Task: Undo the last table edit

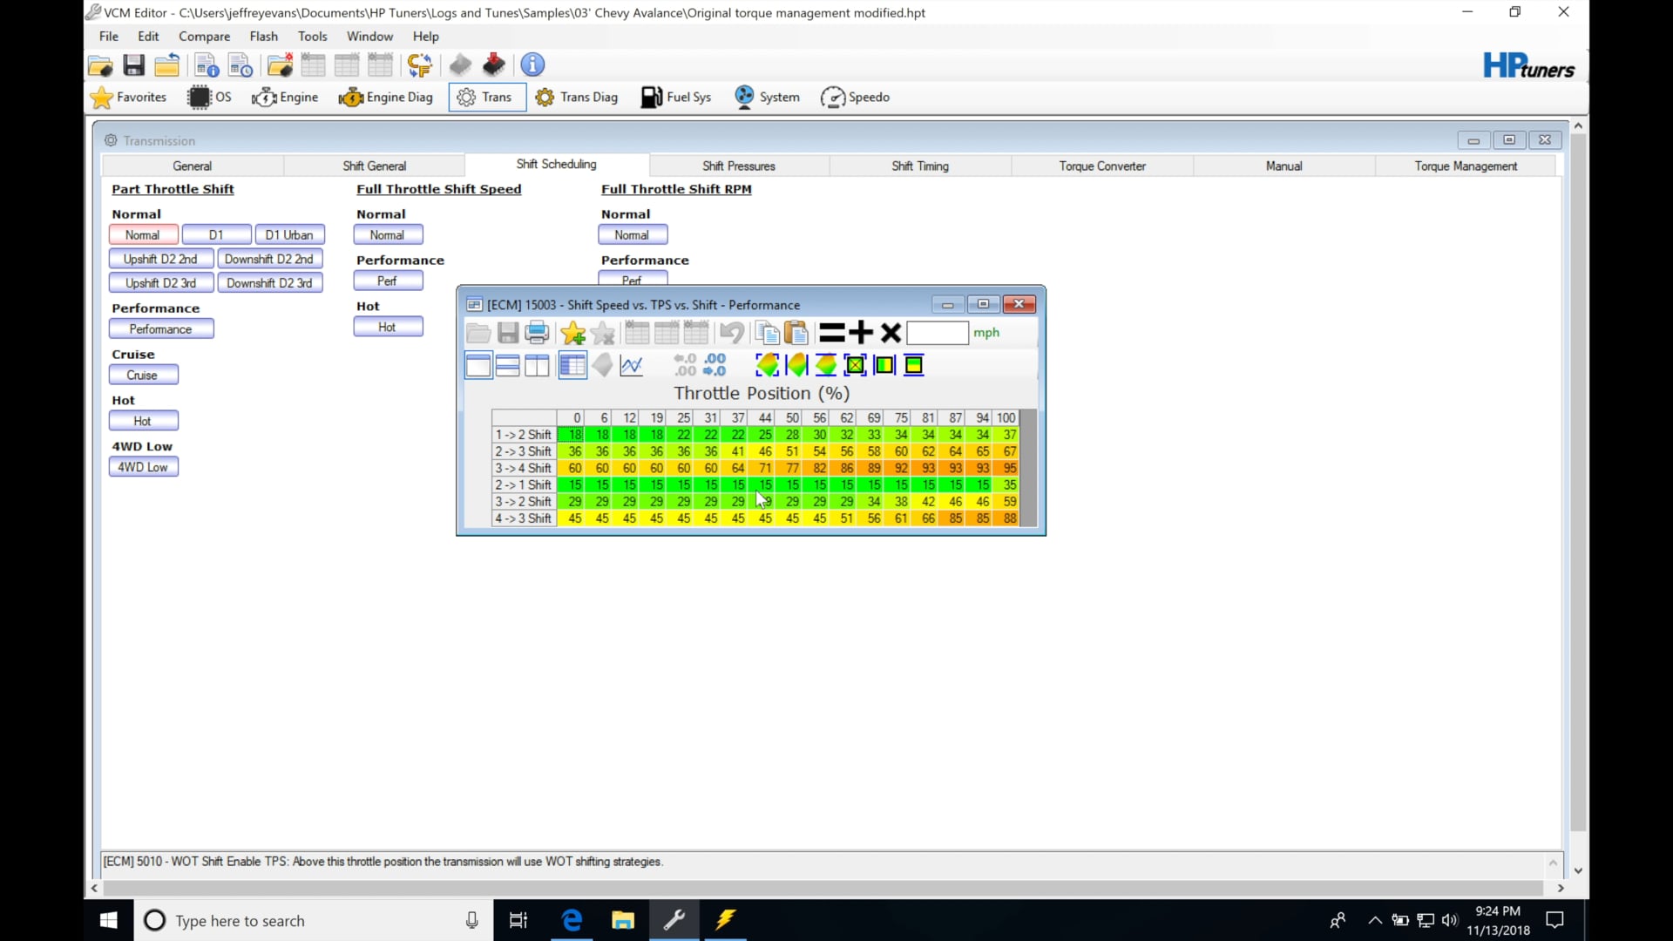Action: point(732,332)
